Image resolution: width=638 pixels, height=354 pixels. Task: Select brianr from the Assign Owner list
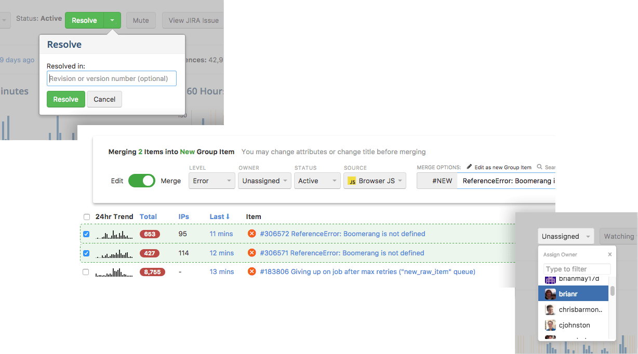click(x=573, y=294)
